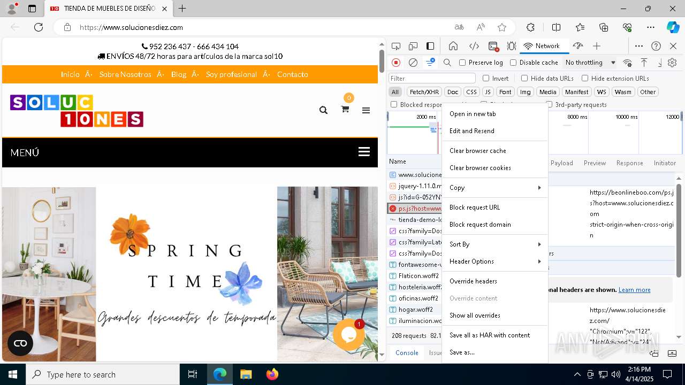Open Network settings gear icon
Viewport: 685px width, 385px height.
672,63
